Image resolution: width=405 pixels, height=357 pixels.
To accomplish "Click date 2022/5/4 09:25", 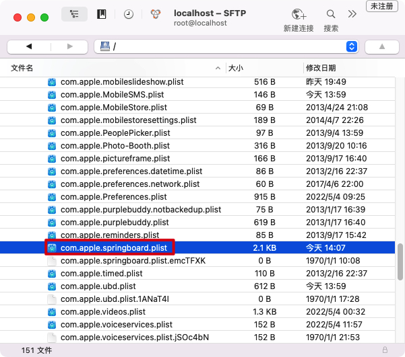I will pyautogui.click(x=336, y=197).
